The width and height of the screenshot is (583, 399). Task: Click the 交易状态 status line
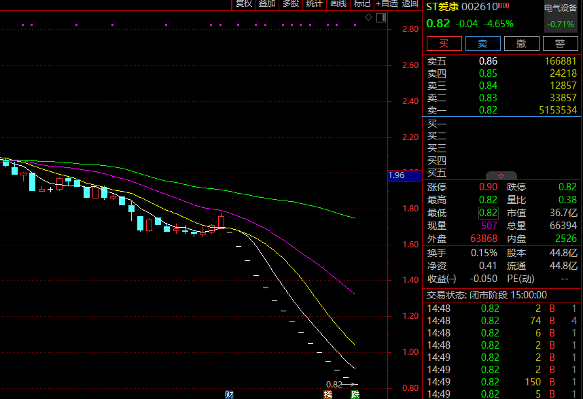click(487, 295)
